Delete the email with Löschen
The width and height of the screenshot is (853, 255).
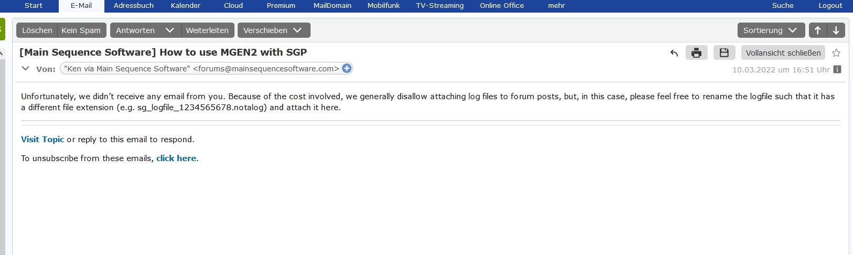37,30
